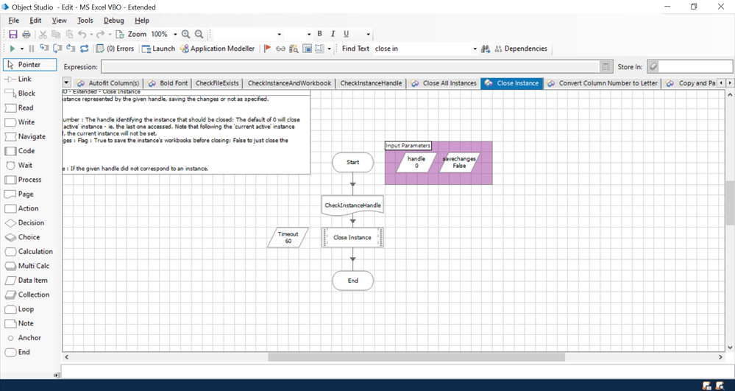
Task: Click the Zoom Out magnifier icon
Action: click(199, 35)
